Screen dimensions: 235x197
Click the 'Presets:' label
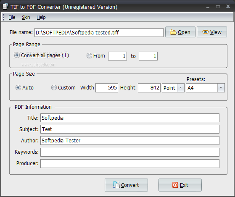click(196, 79)
